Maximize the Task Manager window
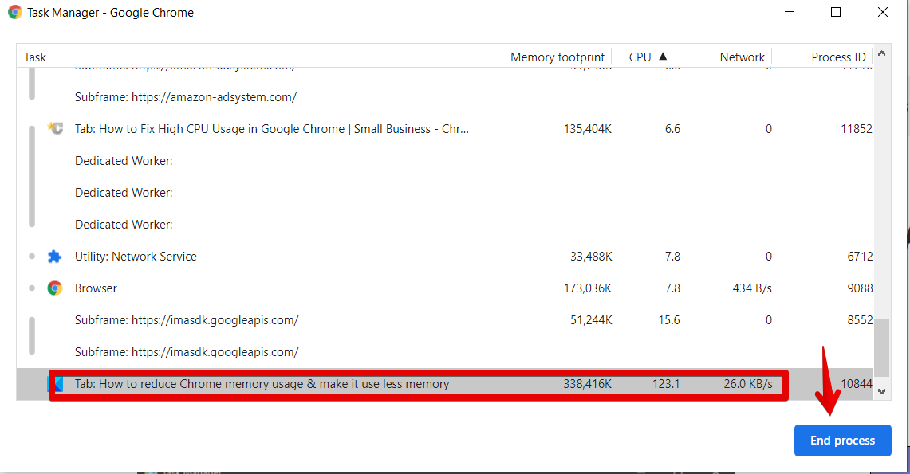 pos(836,12)
